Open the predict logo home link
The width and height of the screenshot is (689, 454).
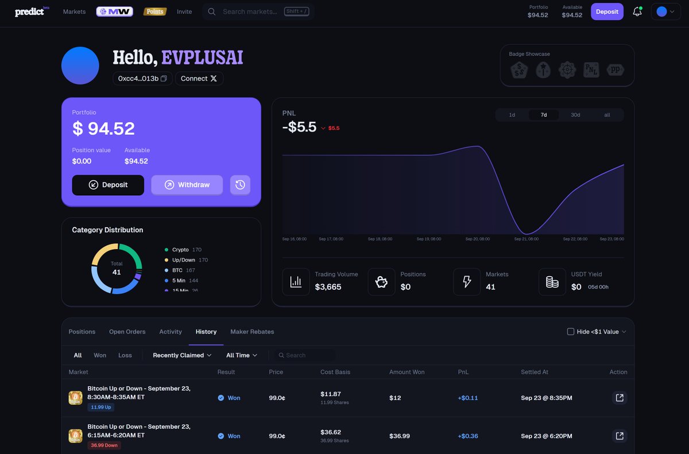click(x=32, y=11)
